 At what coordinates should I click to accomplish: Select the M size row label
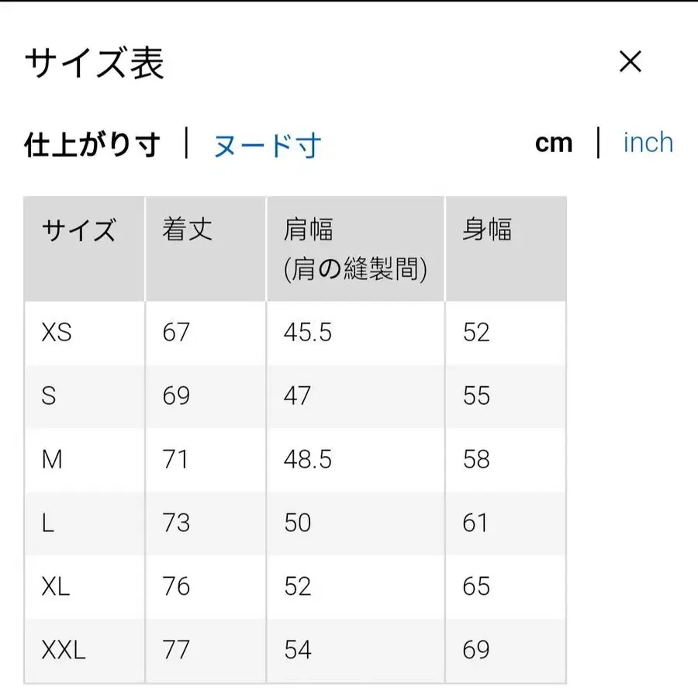pyautogui.click(x=54, y=460)
